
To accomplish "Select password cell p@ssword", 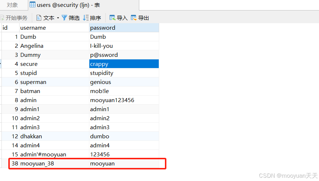I will [x=124, y=55].
